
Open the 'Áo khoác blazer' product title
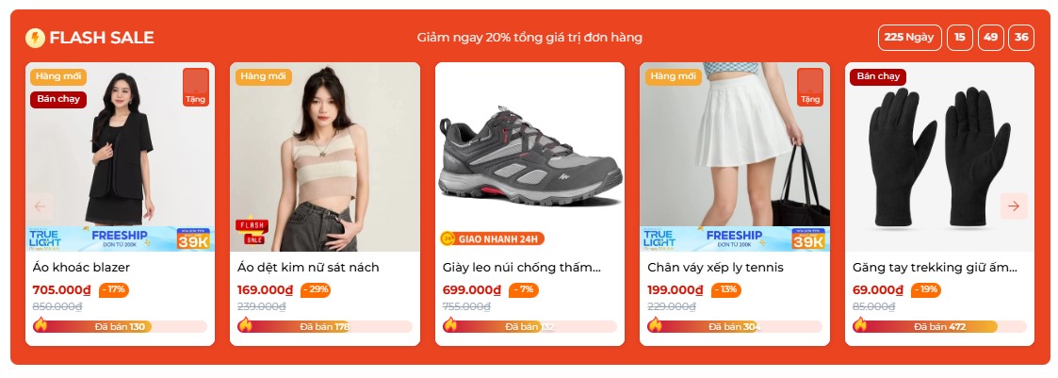click(x=81, y=268)
